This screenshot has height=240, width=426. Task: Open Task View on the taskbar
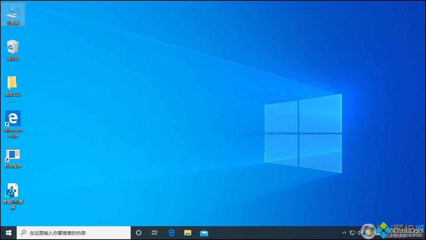click(x=155, y=233)
